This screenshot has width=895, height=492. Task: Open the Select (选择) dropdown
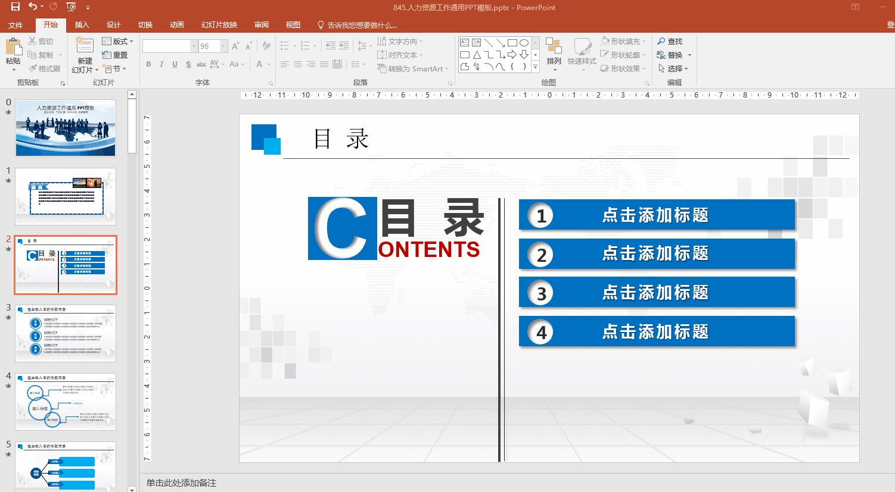pos(673,69)
